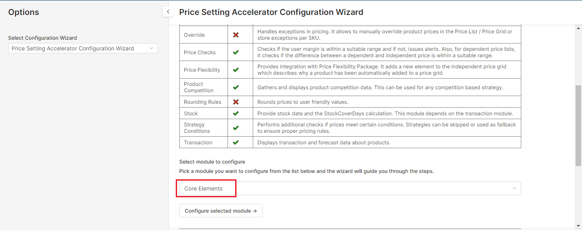Click the Rounding Rules module name
The height and width of the screenshot is (231, 582).
point(203,102)
